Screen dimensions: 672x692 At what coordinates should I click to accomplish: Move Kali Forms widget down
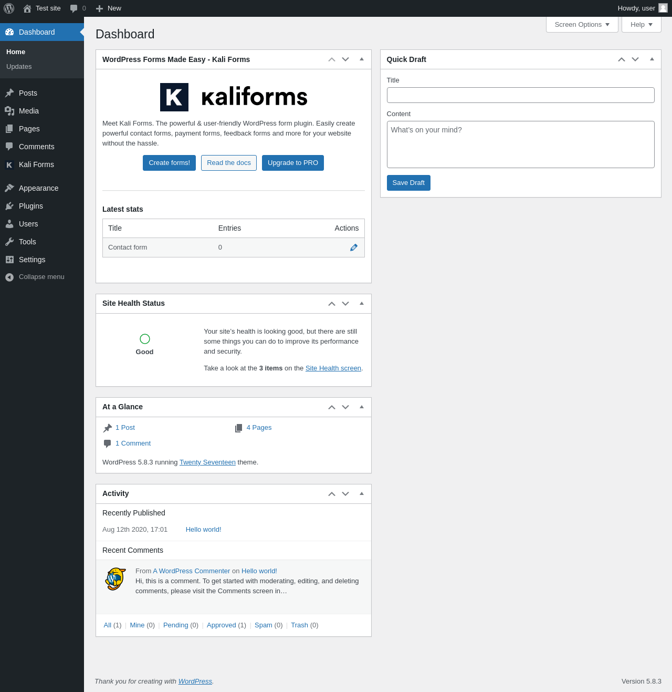(x=345, y=59)
